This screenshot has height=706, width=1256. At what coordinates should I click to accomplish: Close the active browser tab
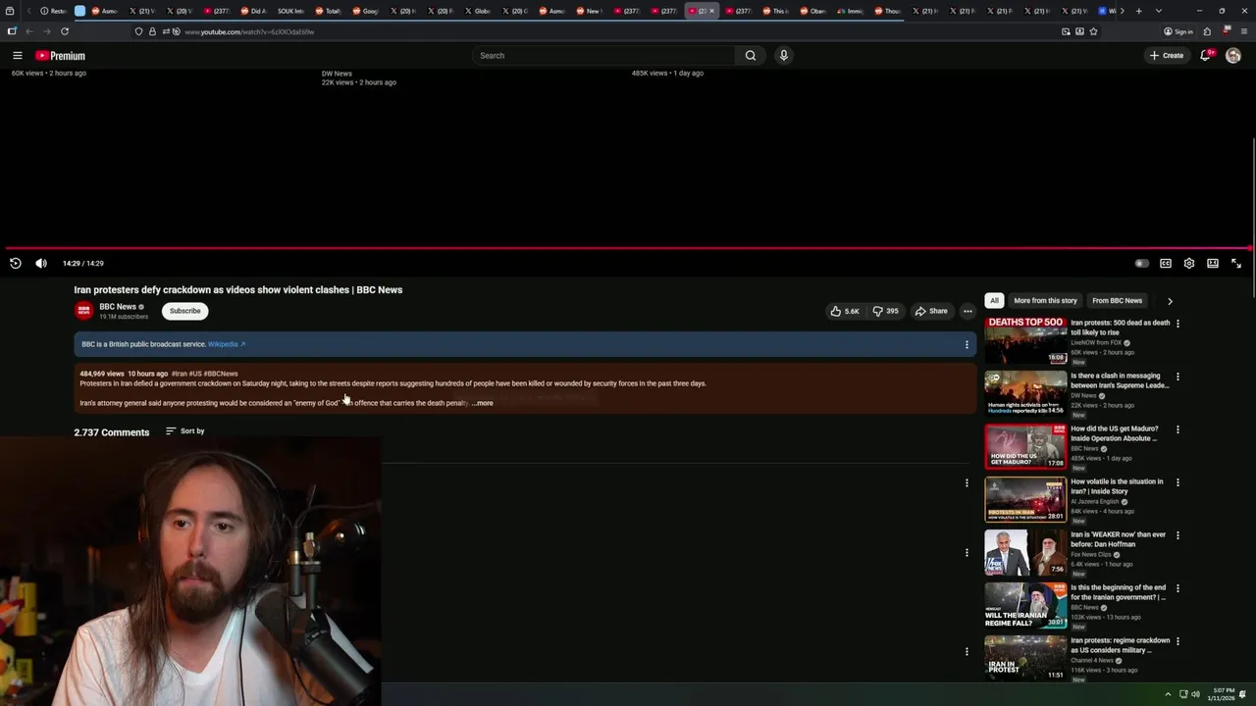point(712,11)
